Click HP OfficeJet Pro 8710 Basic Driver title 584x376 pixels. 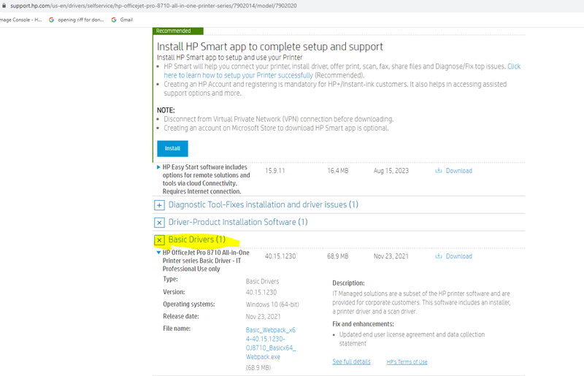pyautogui.click(x=206, y=261)
